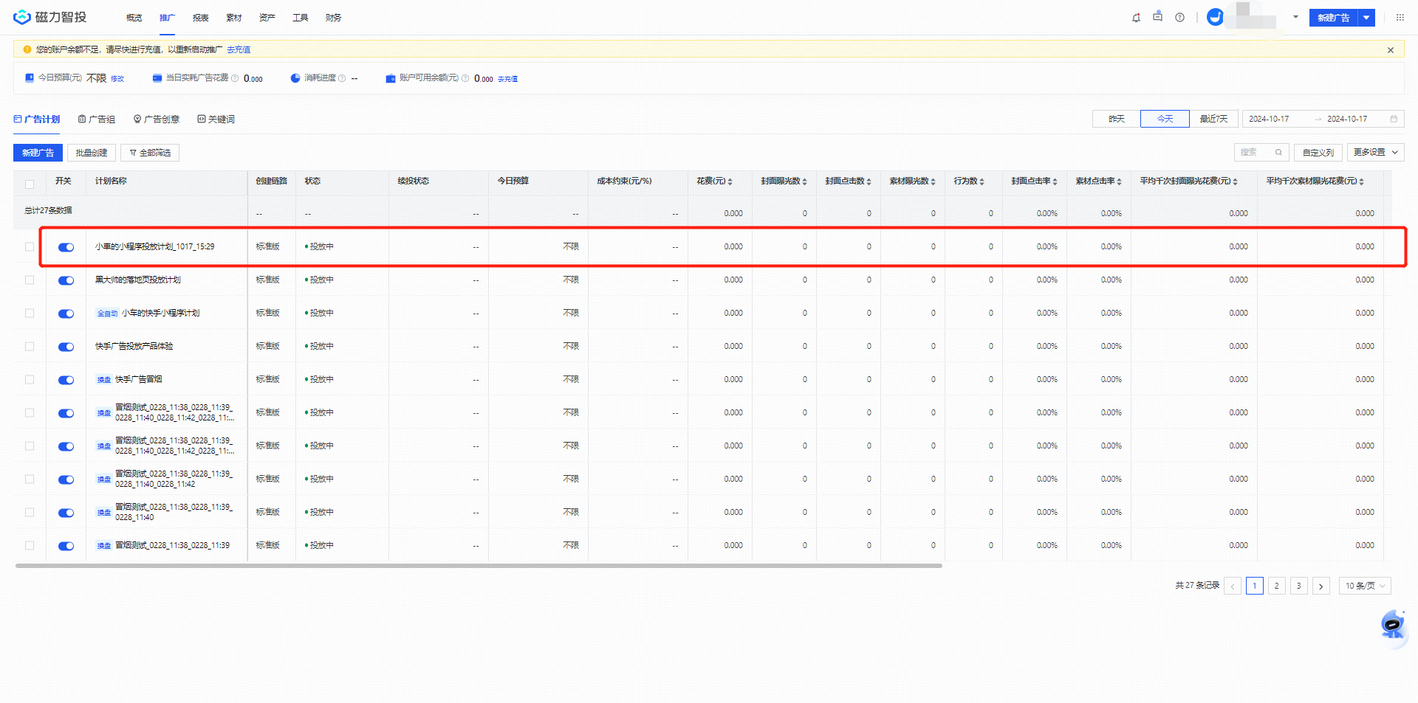
Task: Open the 报表 menu
Action: [200, 18]
